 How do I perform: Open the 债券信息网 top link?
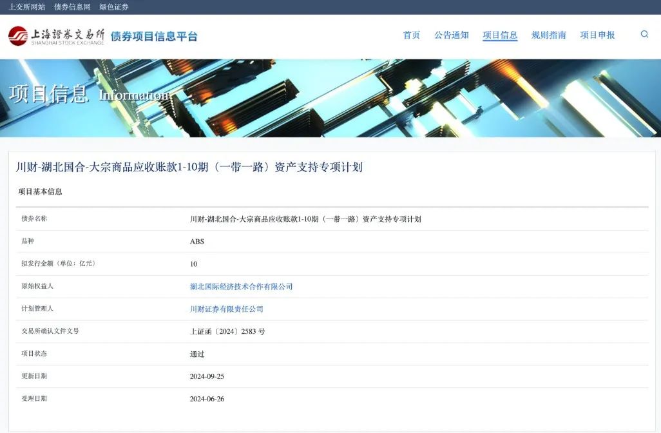coord(72,6)
